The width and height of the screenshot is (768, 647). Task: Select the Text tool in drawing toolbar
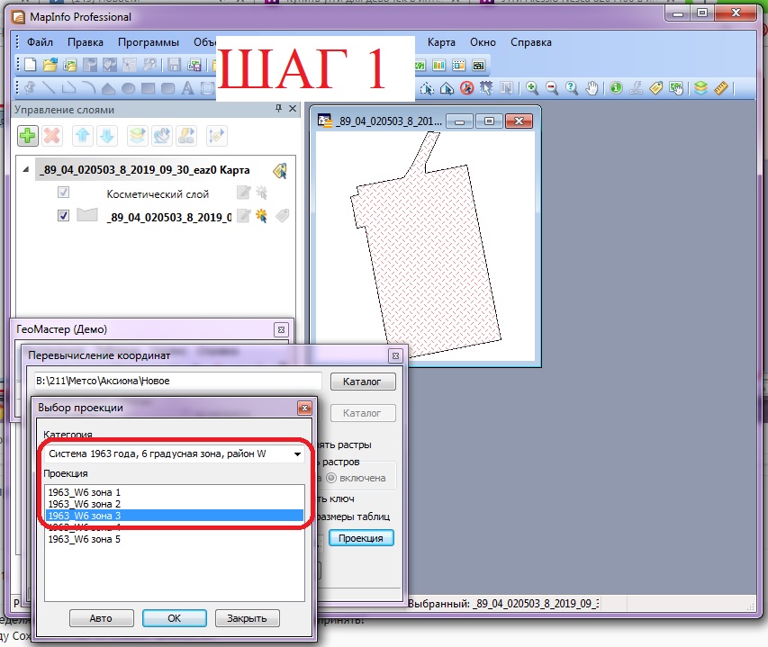tap(188, 88)
